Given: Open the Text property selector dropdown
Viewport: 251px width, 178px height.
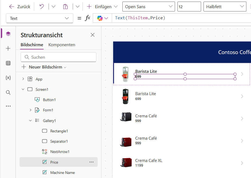Looking at the screenshot, I should 40,18.
